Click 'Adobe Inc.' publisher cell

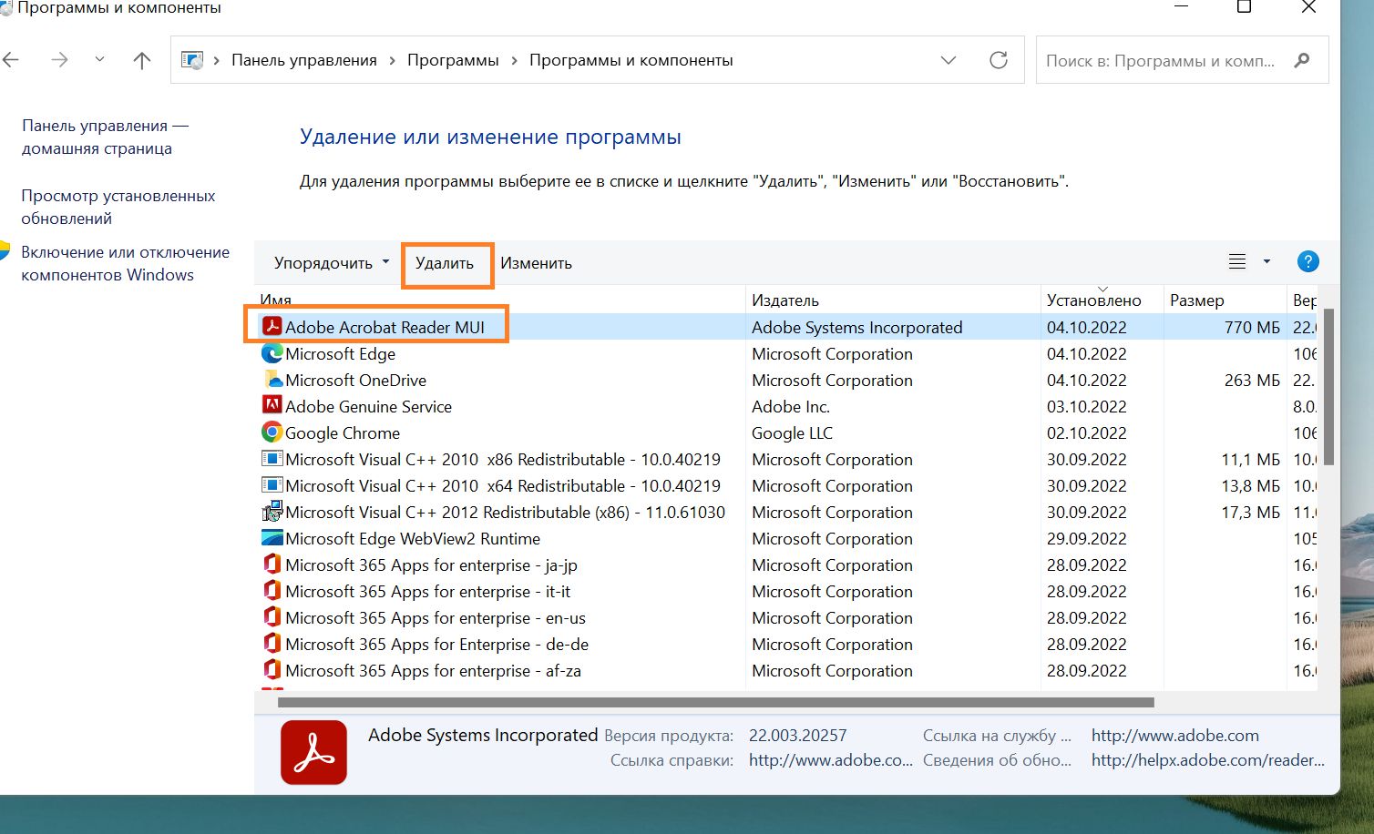(790, 406)
